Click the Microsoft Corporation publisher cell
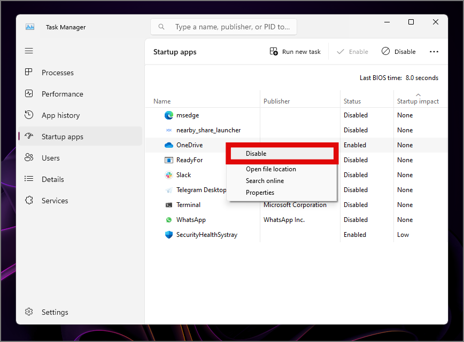The height and width of the screenshot is (342, 464). coord(295,205)
